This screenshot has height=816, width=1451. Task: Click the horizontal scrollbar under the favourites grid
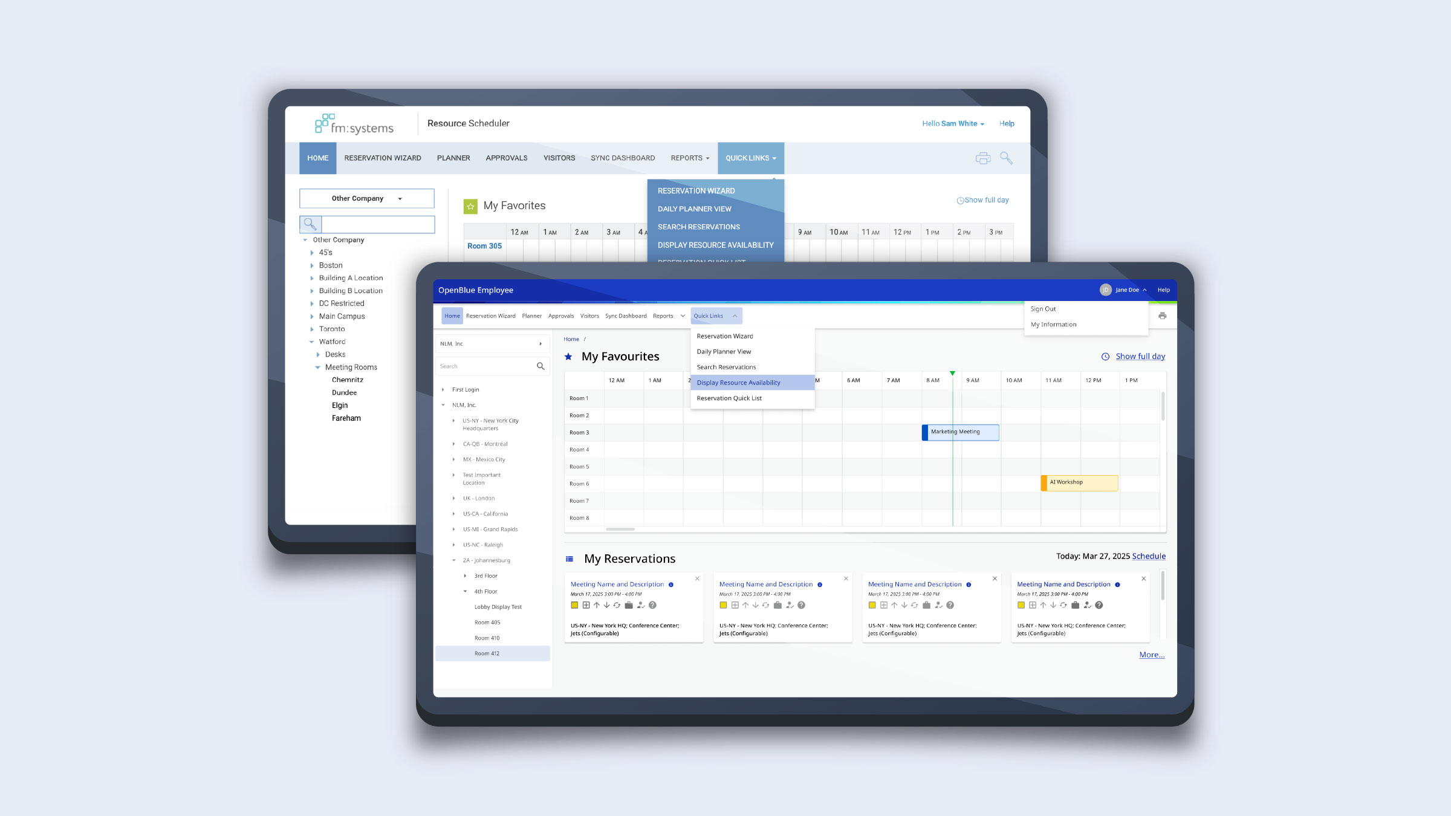[x=620, y=529]
